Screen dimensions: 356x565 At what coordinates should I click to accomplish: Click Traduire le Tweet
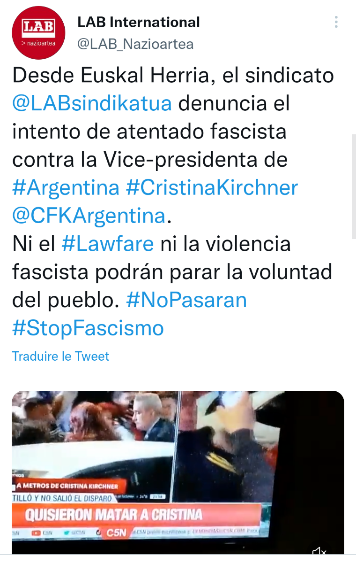[x=60, y=356]
